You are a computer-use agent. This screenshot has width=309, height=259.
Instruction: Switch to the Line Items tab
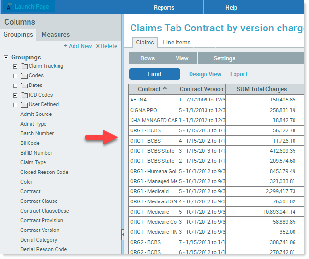coord(177,43)
